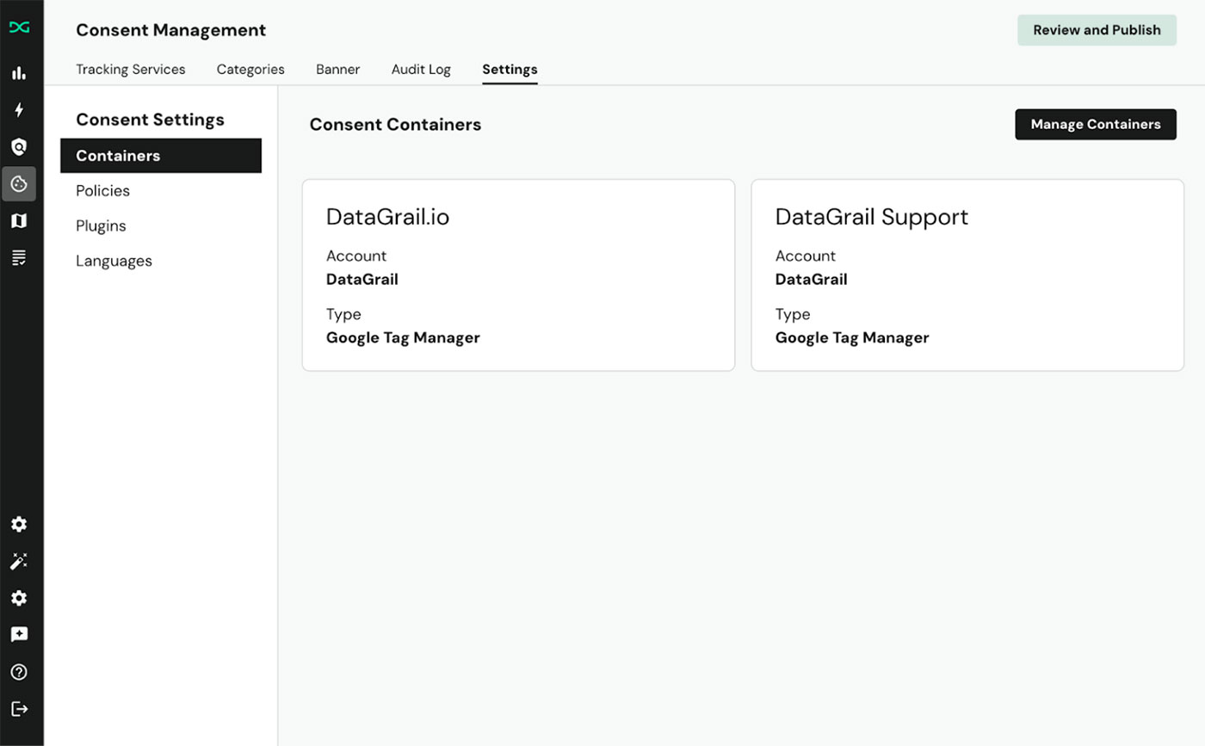Open the Audit Log tab
The width and height of the screenshot is (1205, 746).
pyautogui.click(x=421, y=70)
